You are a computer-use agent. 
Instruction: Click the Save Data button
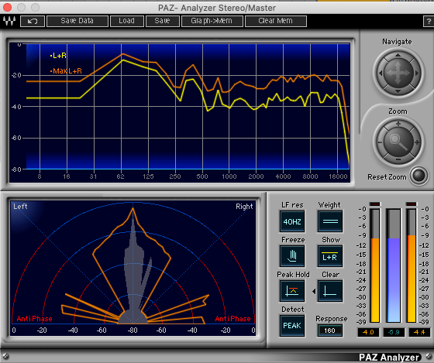tap(77, 22)
